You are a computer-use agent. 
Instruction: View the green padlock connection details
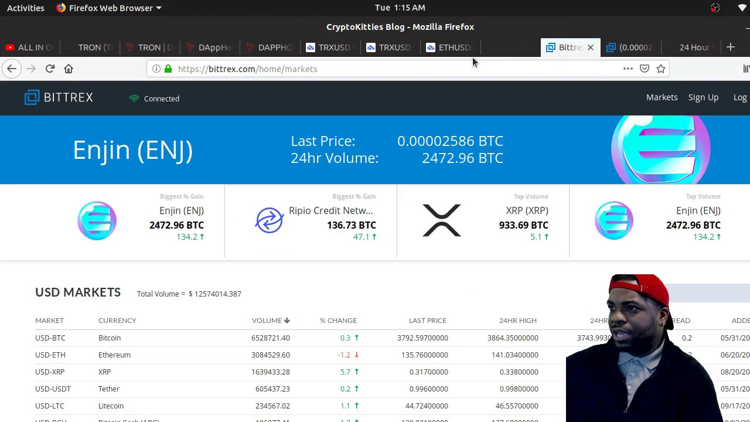point(168,69)
